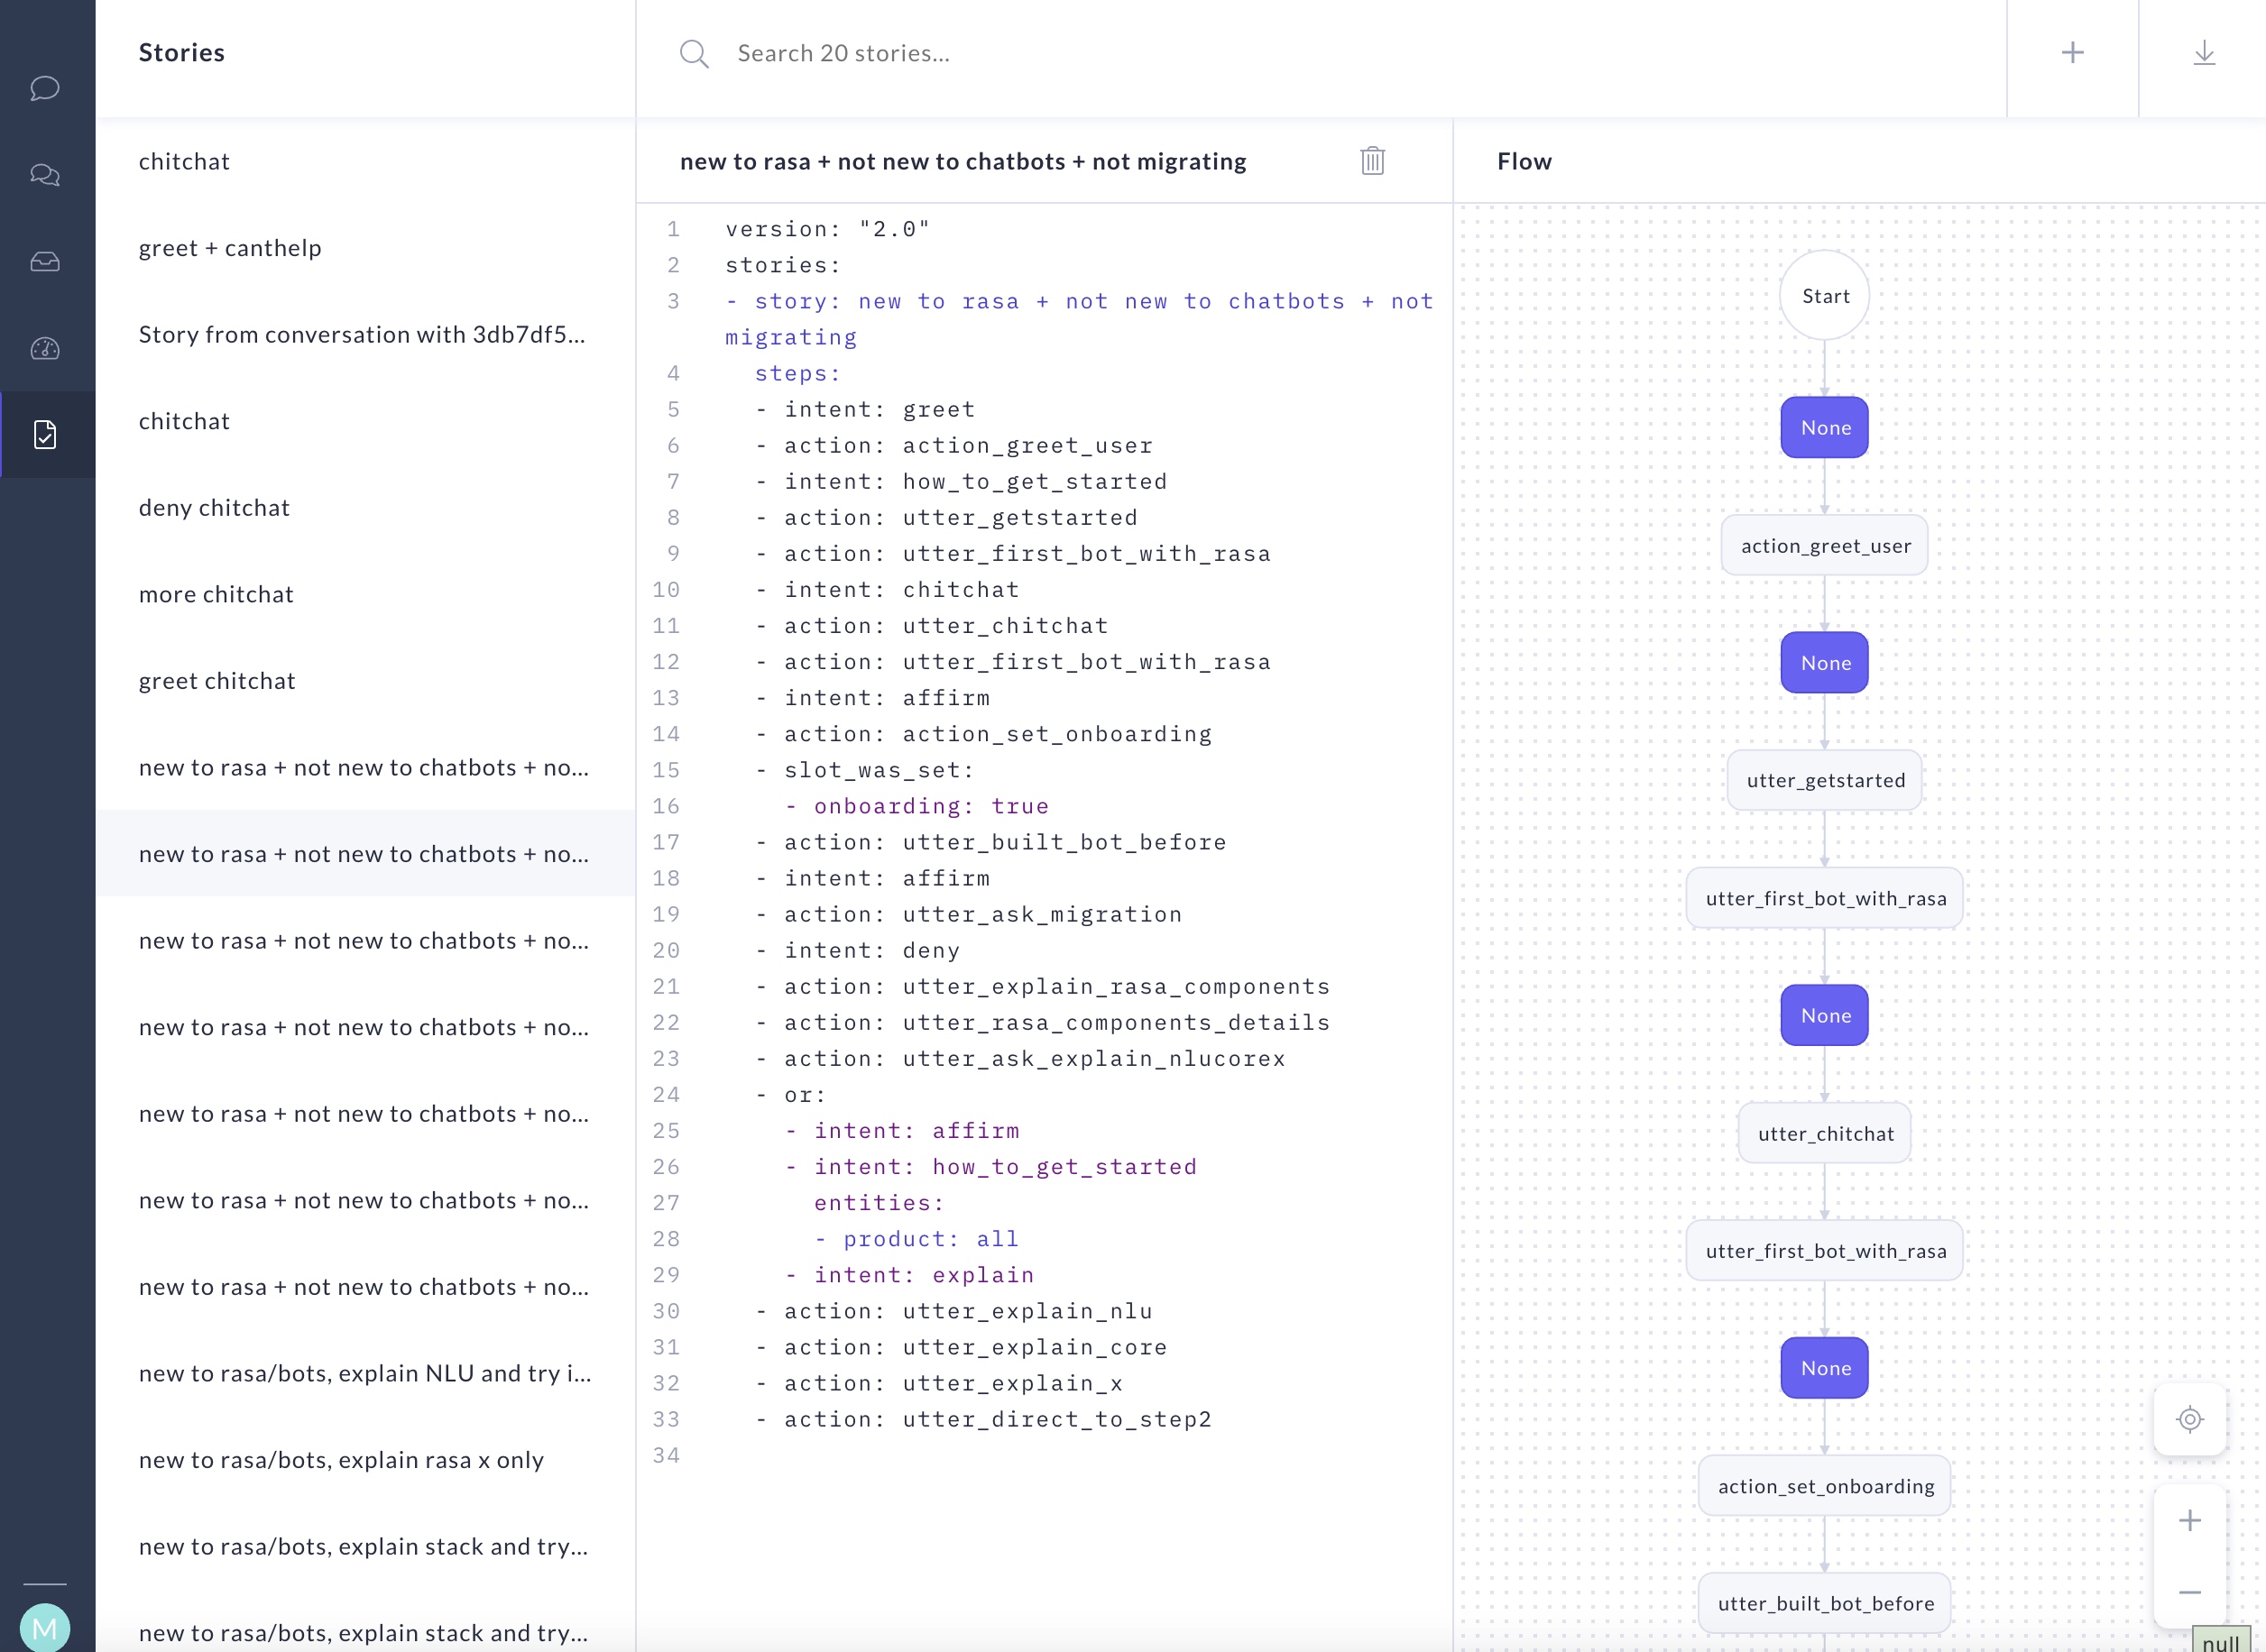The height and width of the screenshot is (1652, 2266).
Task: Open the deny chitchat story
Action: 214,508
